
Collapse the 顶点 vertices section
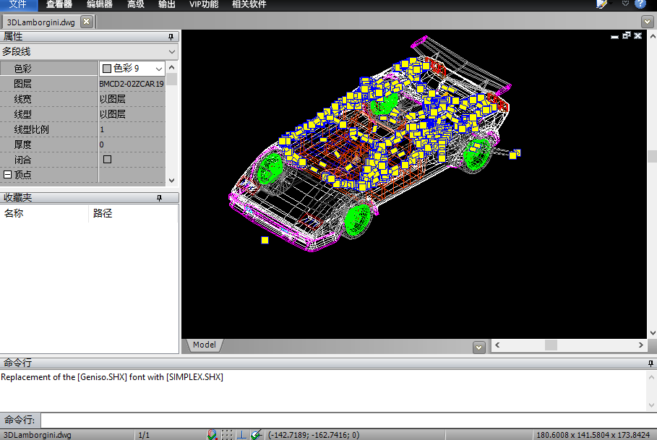click(x=7, y=175)
